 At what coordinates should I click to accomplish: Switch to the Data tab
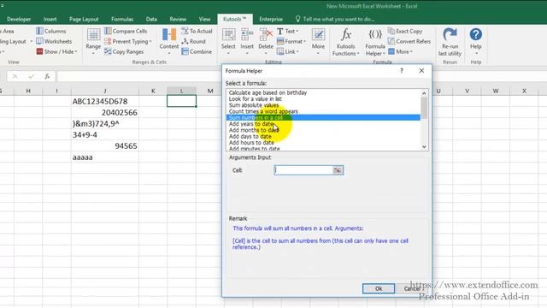[151, 19]
